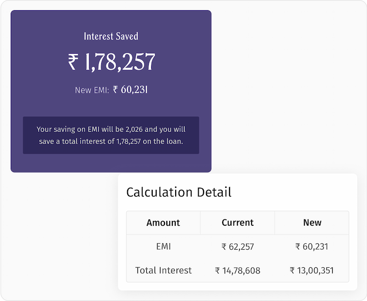This screenshot has width=367, height=301.
Task: Click the New column header
Action: 312,222
